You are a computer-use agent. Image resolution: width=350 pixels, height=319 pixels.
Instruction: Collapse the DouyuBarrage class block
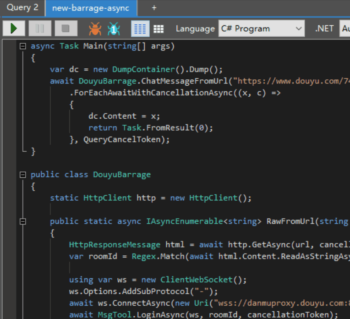coord(23,175)
